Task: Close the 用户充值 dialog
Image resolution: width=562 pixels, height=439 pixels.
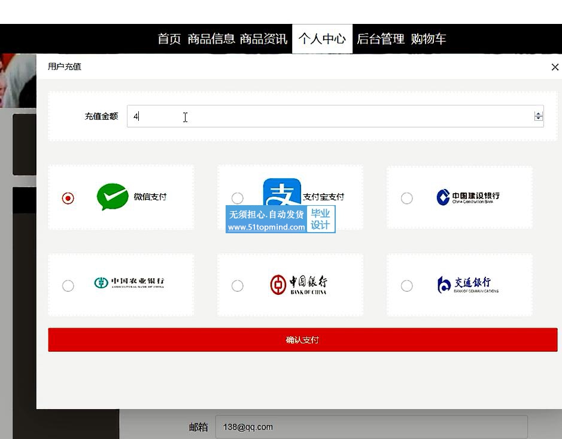Action: pyautogui.click(x=555, y=67)
